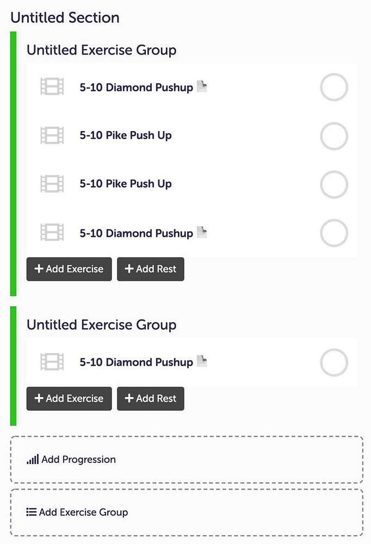This screenshot has height=544, width=371.
Task: Add an exercise to the second exercise group
Action: pyautogui.click(x=69, y=399)
